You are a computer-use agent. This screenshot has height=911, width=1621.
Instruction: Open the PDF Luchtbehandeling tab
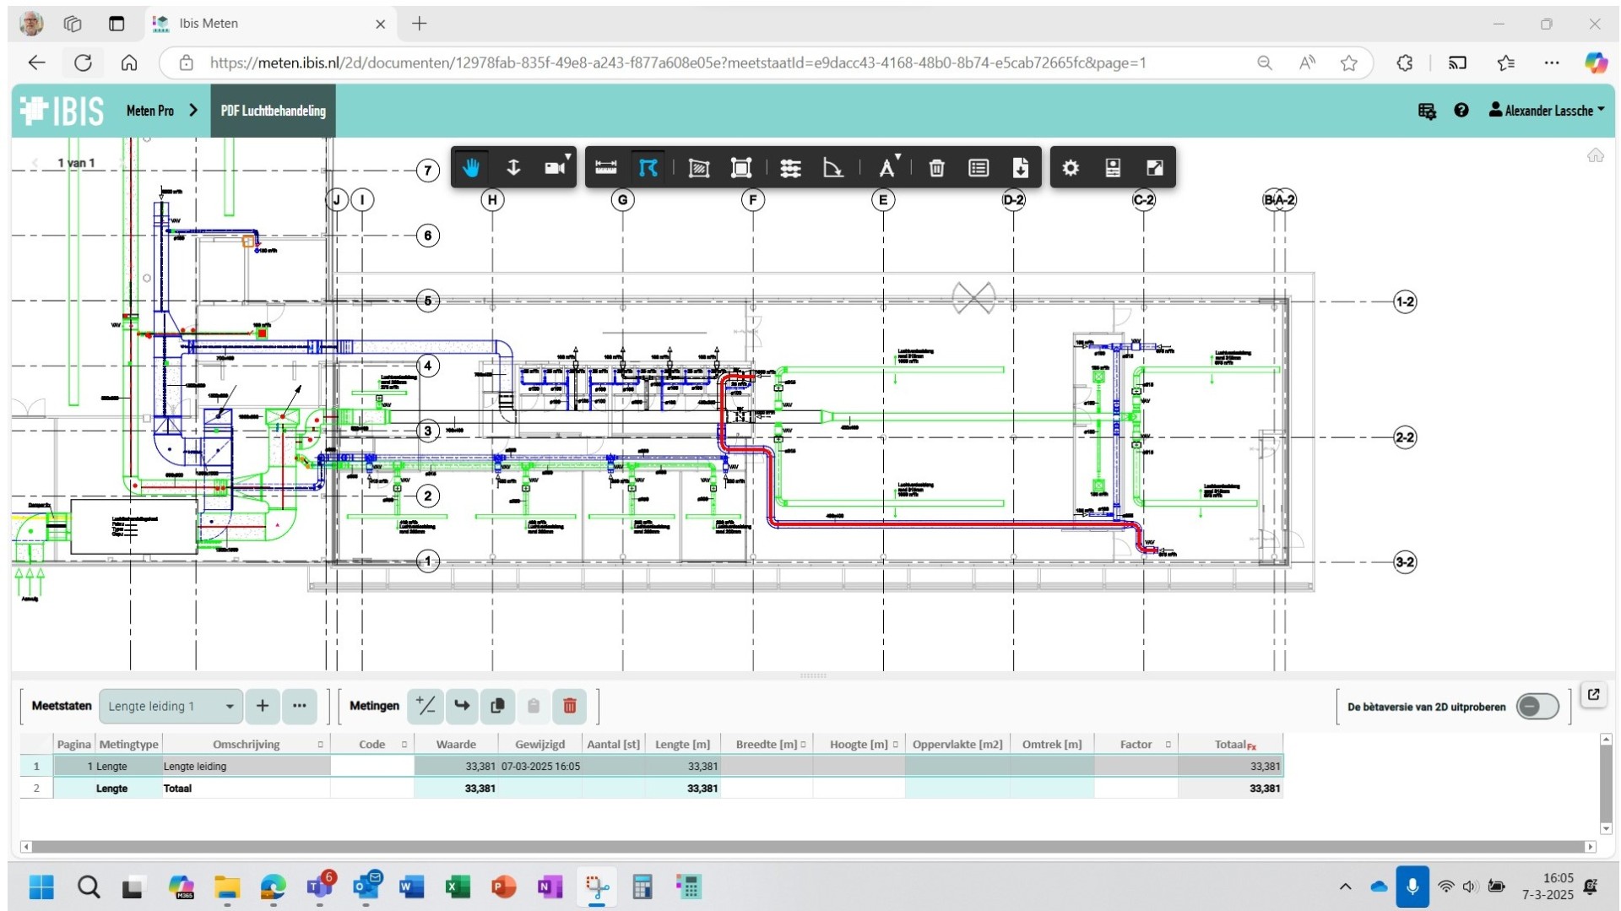[273, 111]
